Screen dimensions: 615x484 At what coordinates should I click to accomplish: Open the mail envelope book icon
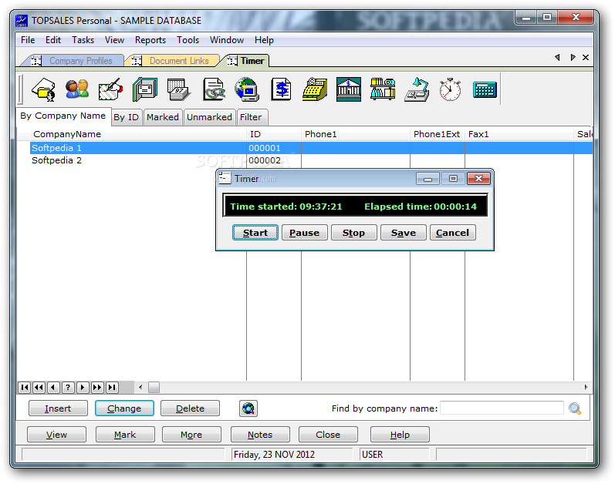(145, 89)
